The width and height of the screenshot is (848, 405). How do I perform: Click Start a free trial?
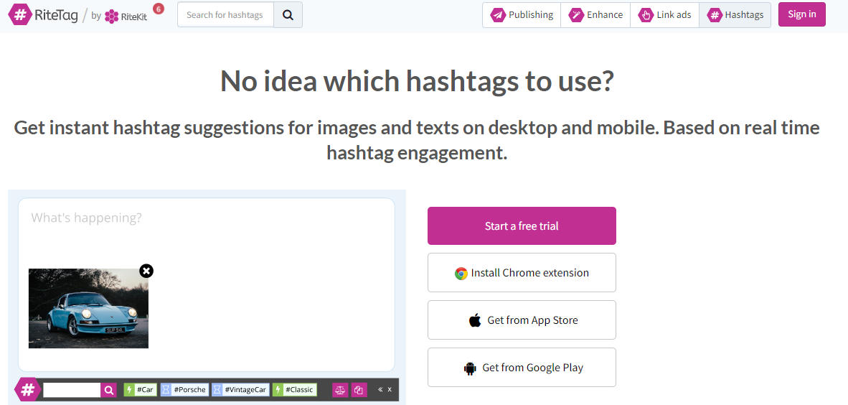(522, 225)
